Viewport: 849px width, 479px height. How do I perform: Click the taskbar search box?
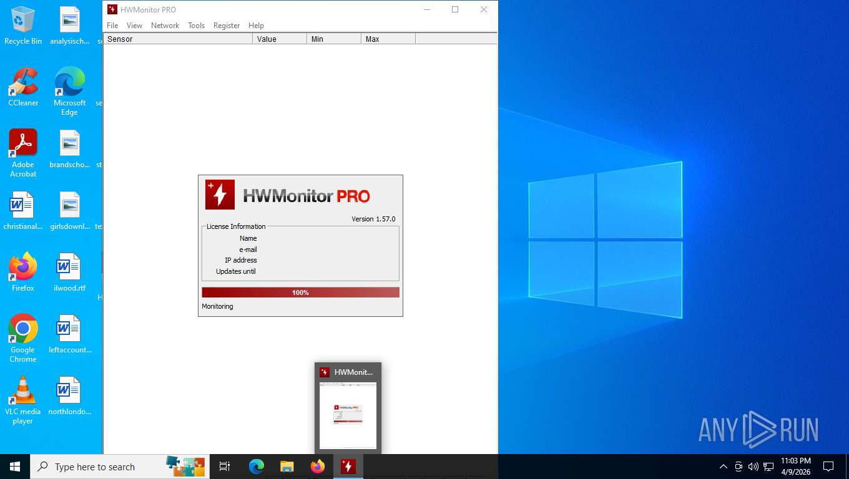pos(119,467)
